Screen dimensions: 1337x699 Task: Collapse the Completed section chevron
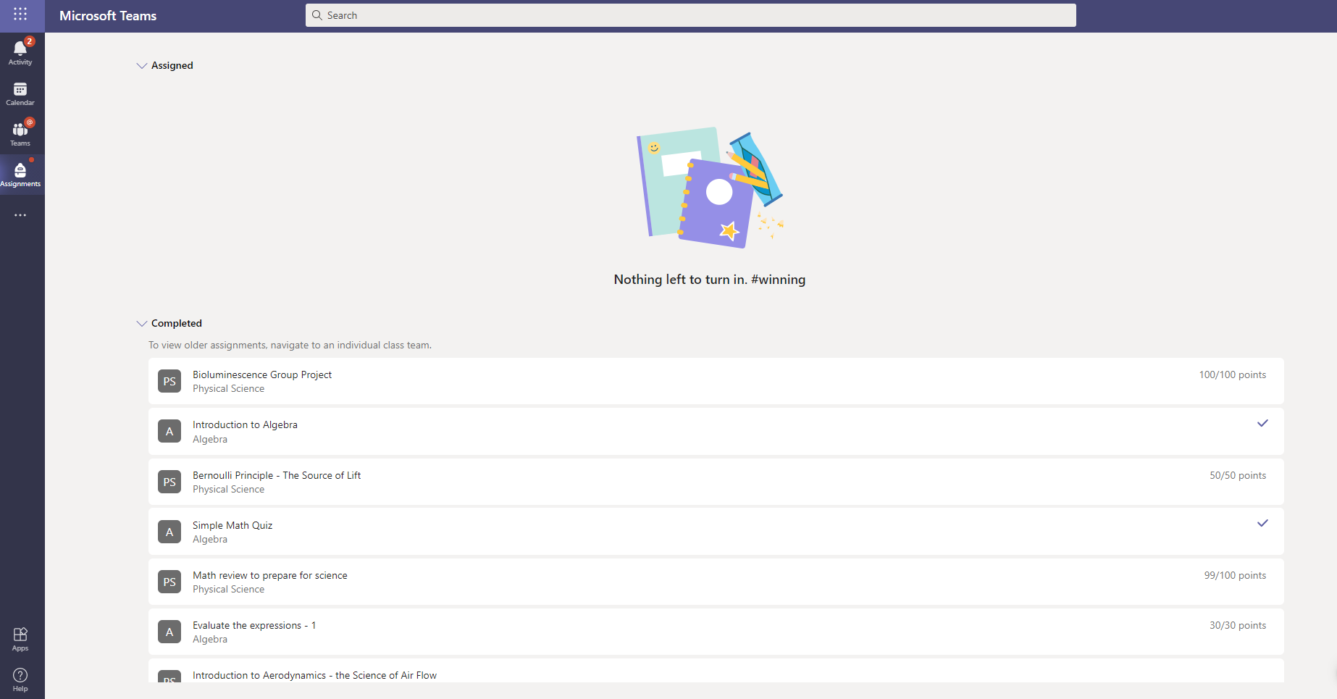142,323
